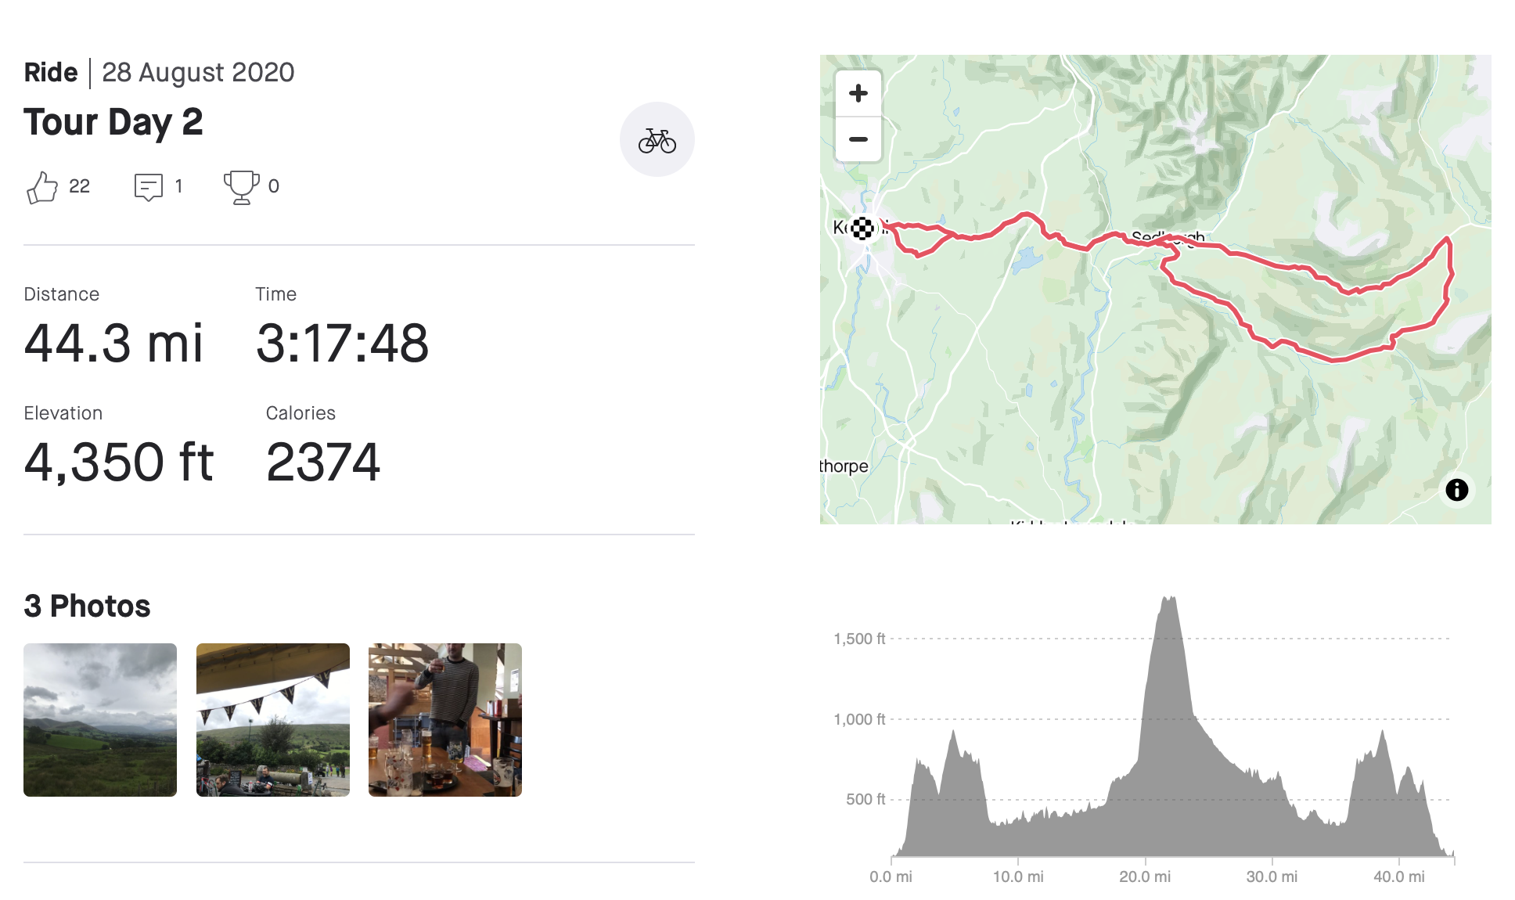The image size is (1515, 900).
Task: Click the 44.3 mi distance value
Action: coord(113,343)
